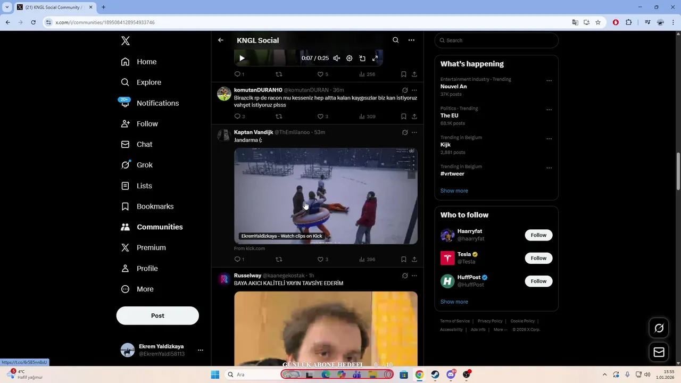Click the white Post button

pos(157,315)
